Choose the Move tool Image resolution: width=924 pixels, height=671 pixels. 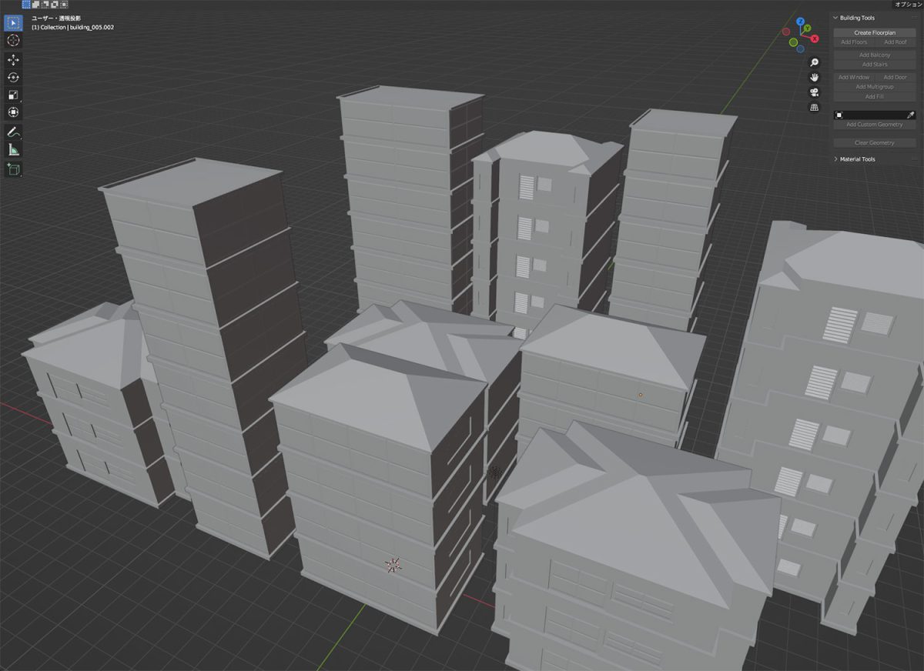13,60
